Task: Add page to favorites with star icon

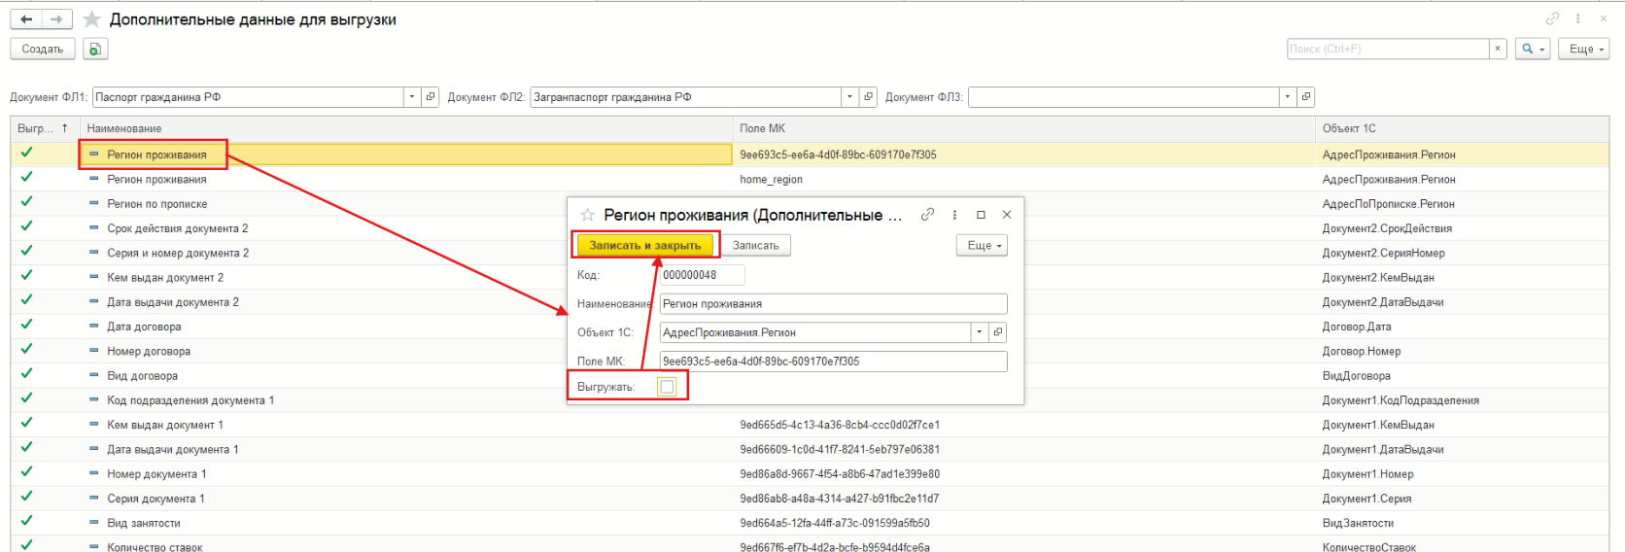Action: 92,19
